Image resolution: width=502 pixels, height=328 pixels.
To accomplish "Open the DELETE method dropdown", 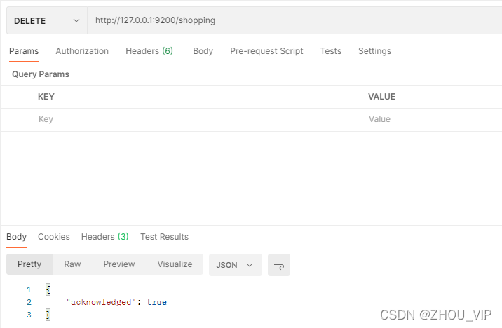I will [x=47, y=20].
